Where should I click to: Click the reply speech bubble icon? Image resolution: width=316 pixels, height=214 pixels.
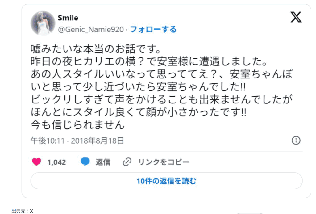pos(85,162)
